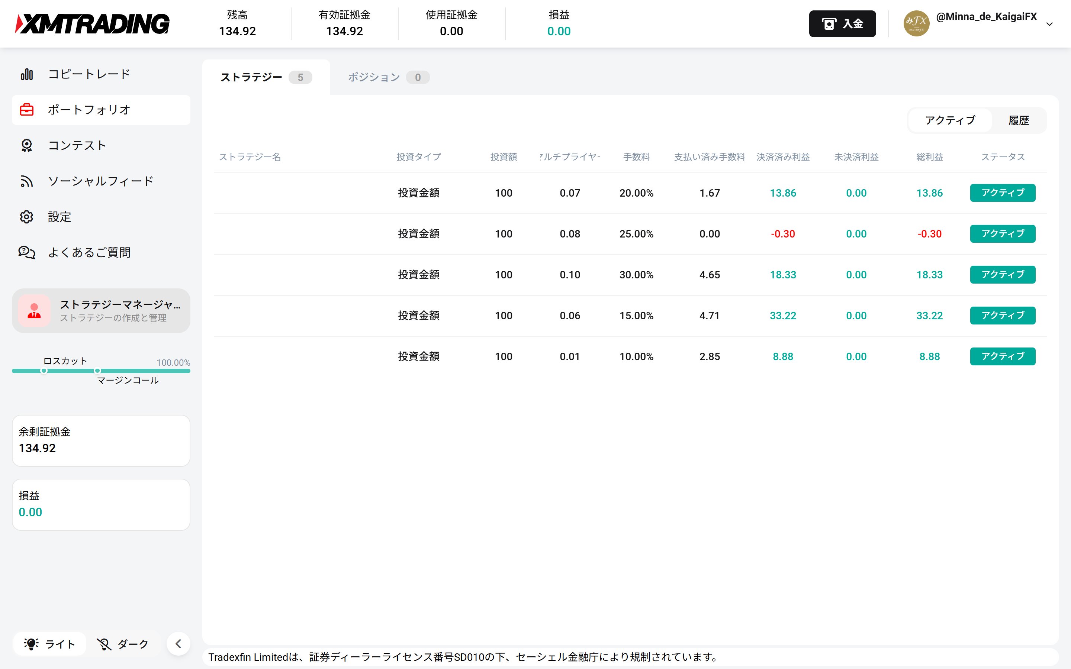Open Social Feed via the RSS icon

point(26,181)
